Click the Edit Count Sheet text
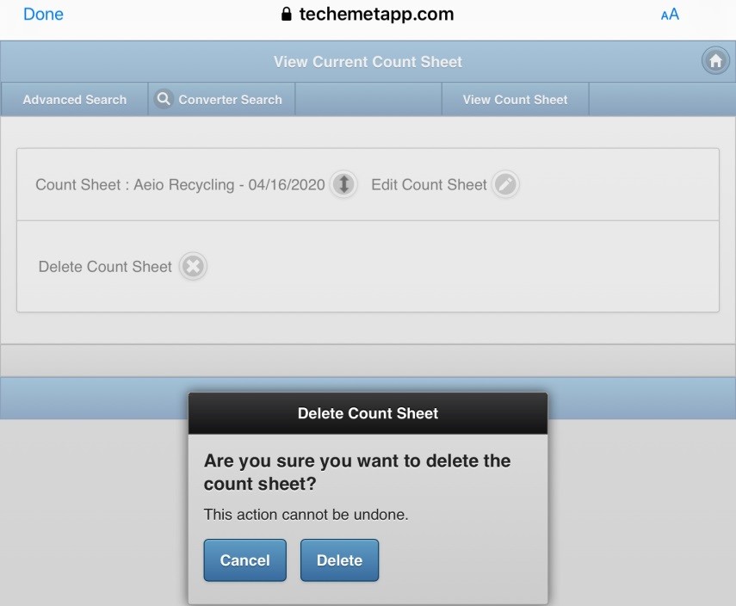Screen dimensions: 736x606 (429, 185)
